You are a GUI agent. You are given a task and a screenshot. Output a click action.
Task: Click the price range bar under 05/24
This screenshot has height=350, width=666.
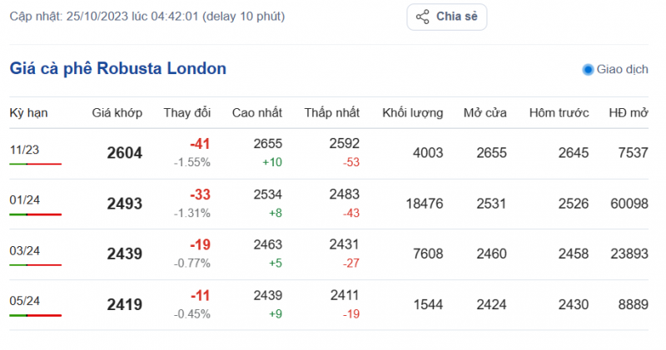36,315
